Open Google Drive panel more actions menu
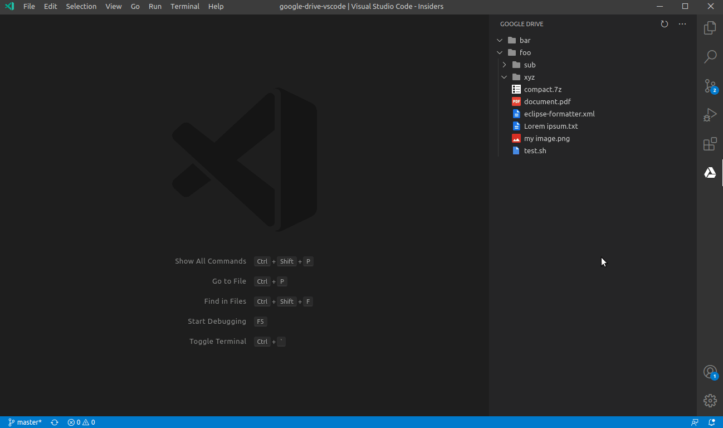Image resolution: width=723 pixels, height=428 pixels. coord(682,24)
